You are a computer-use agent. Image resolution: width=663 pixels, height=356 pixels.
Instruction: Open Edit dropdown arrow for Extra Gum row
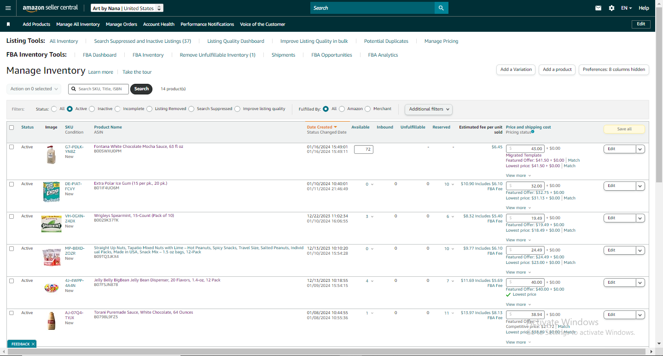click(640, 186)
